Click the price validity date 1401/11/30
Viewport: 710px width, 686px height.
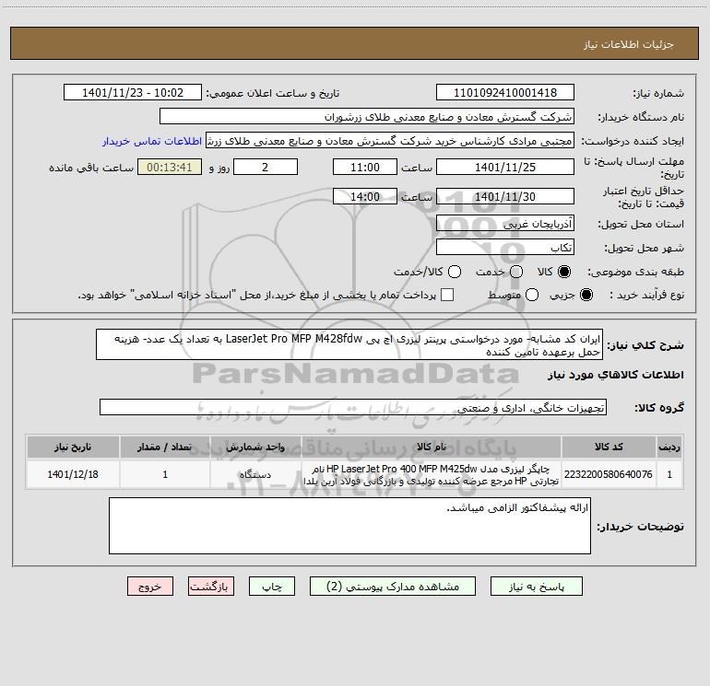[x=505, y=196]
